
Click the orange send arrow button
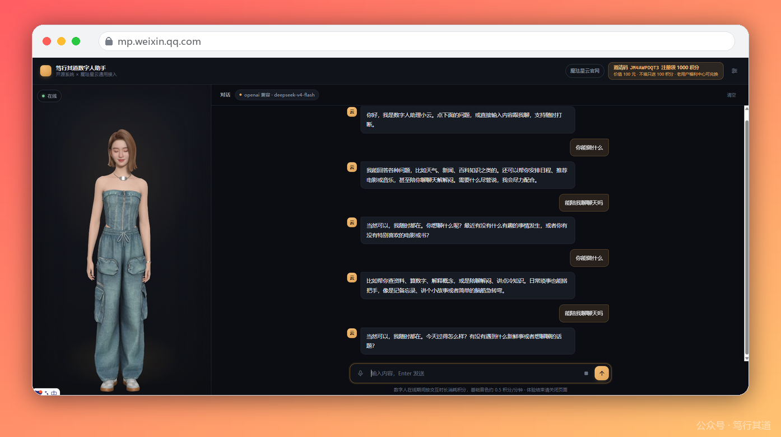pos(602,373)
